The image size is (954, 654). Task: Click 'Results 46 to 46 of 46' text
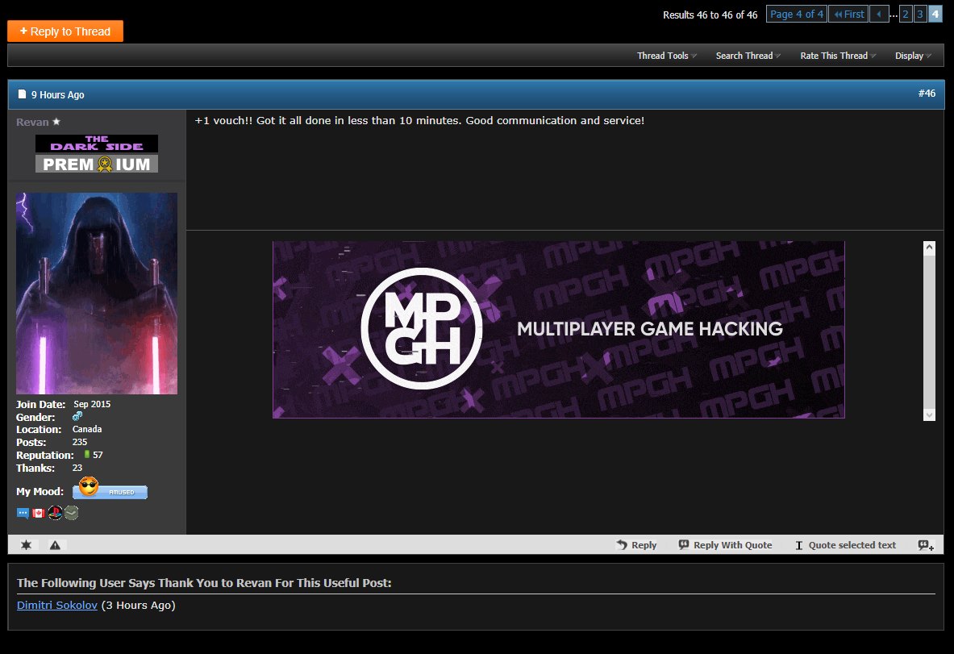(x=710, y=15)
